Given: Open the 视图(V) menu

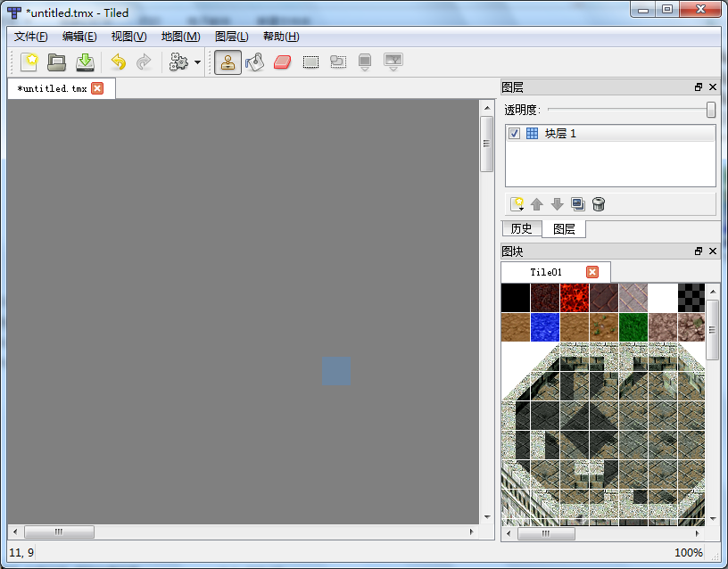Looking at the screenshot, I should coord(129,37).
